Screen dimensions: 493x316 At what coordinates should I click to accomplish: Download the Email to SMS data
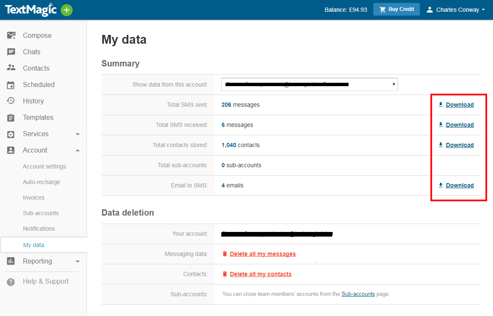(x=460, y=185)
